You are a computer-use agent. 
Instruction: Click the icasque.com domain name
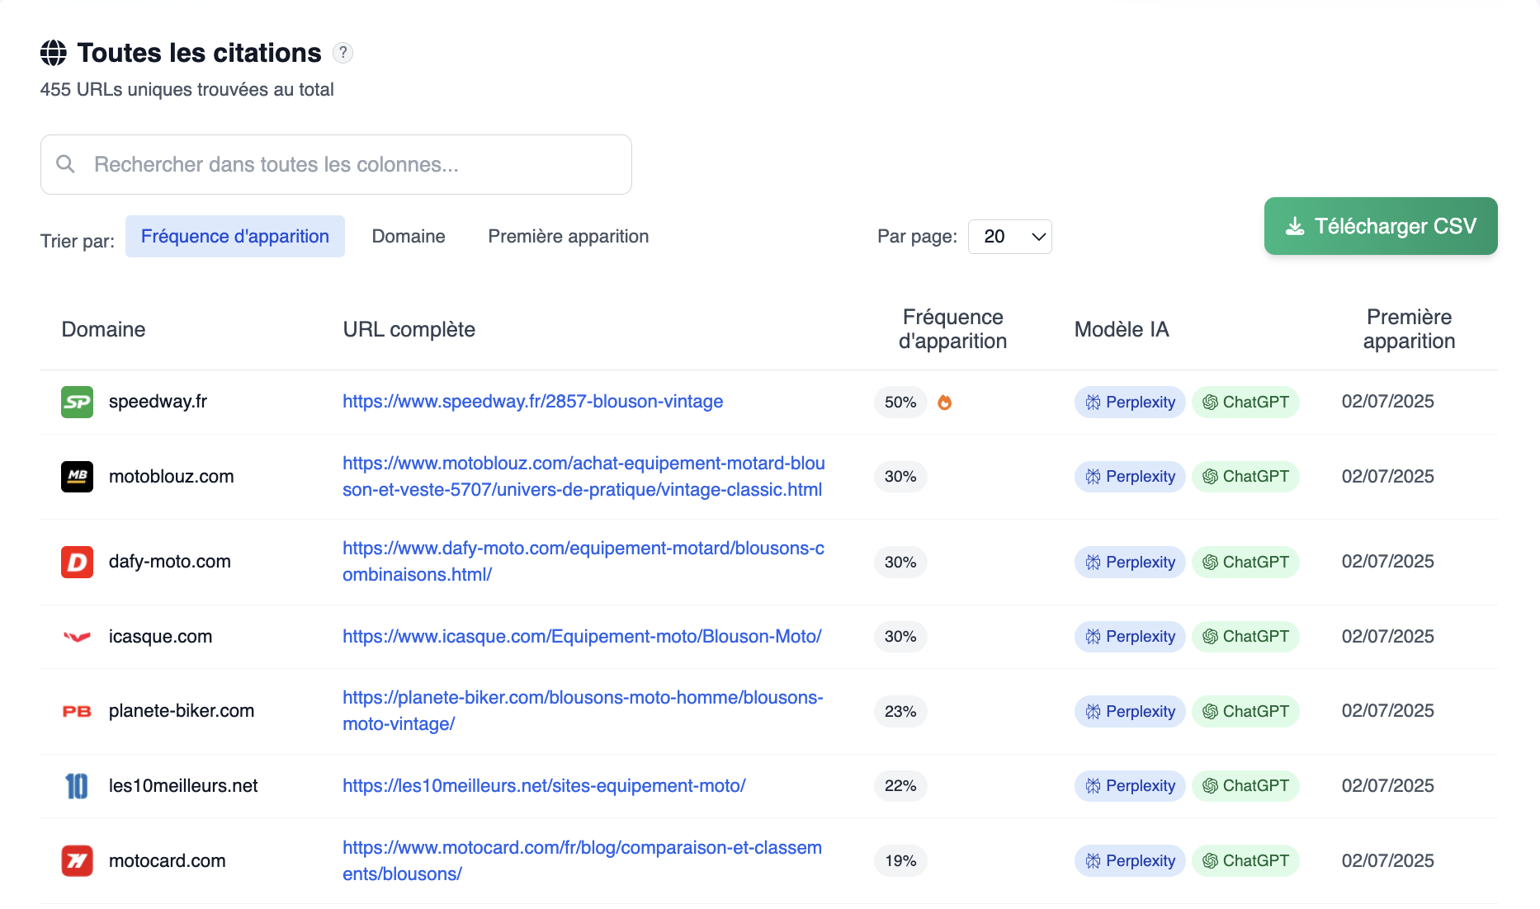[x=161, y=637]
